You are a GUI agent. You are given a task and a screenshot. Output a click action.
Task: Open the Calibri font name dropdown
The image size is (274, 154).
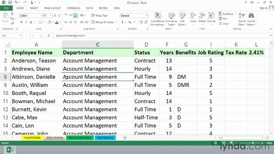(x=42, y=15)
